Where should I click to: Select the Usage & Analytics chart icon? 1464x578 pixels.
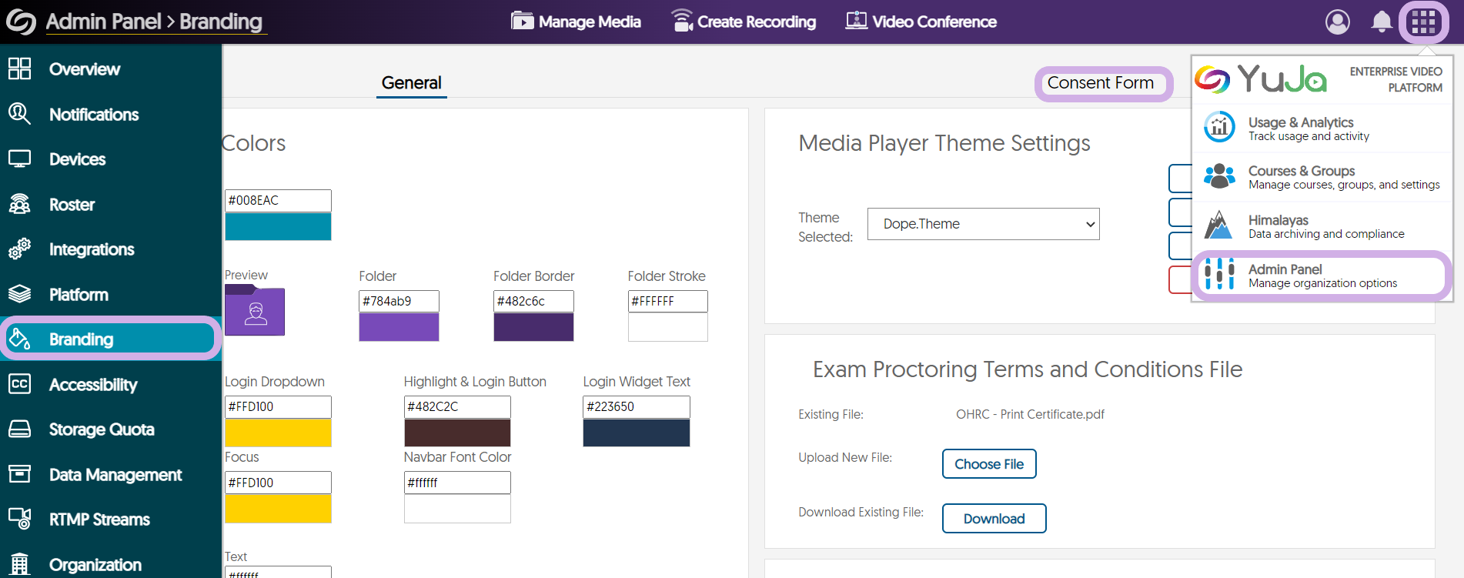(x=1219, y=128)
